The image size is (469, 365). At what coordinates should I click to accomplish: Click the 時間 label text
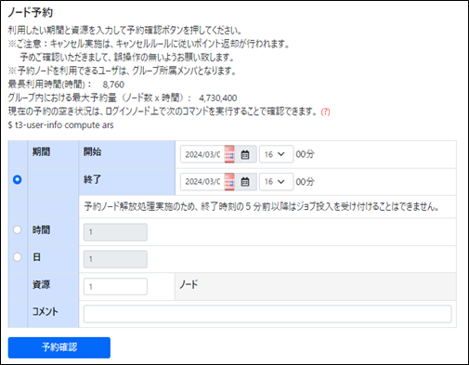41,230
